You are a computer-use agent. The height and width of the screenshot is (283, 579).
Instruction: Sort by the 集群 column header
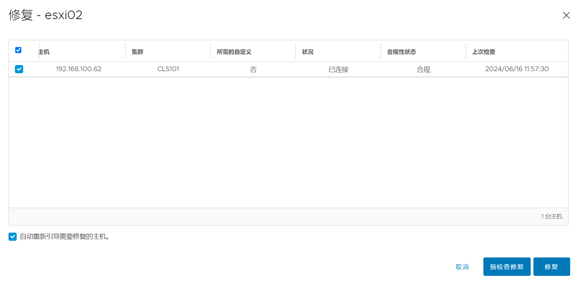[138, 52]
